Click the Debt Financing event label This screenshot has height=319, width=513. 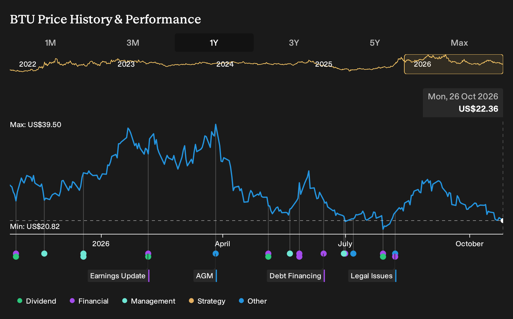296,276
